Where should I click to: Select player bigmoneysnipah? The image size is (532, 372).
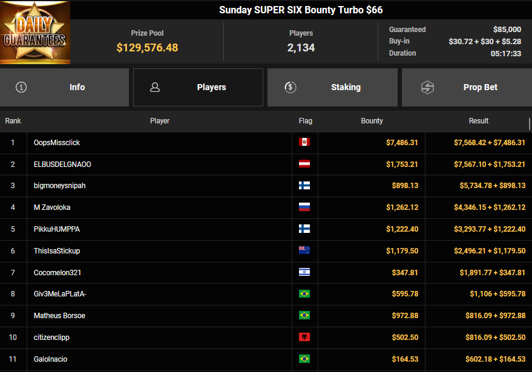click(59, 186)
